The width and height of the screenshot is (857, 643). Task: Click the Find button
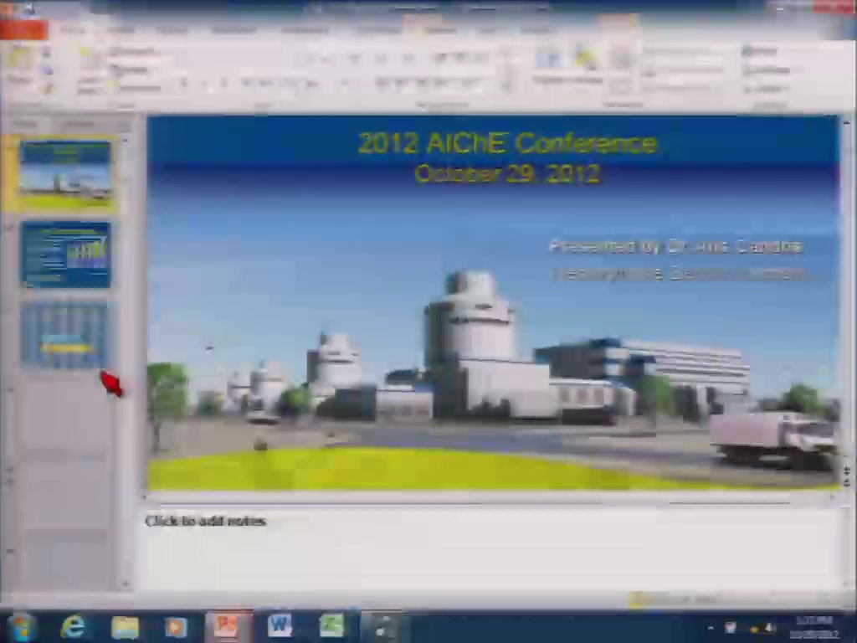(x=760, y=51)
